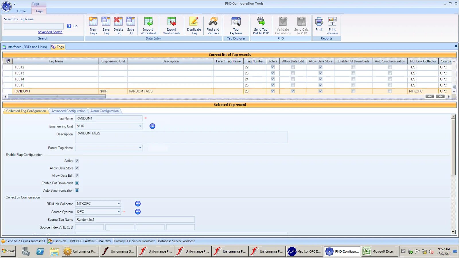Enable Put Downloads checkbox in tag form
Viewport: 459px width, 258px height.
pyautogui.click(x=77, y=183)
